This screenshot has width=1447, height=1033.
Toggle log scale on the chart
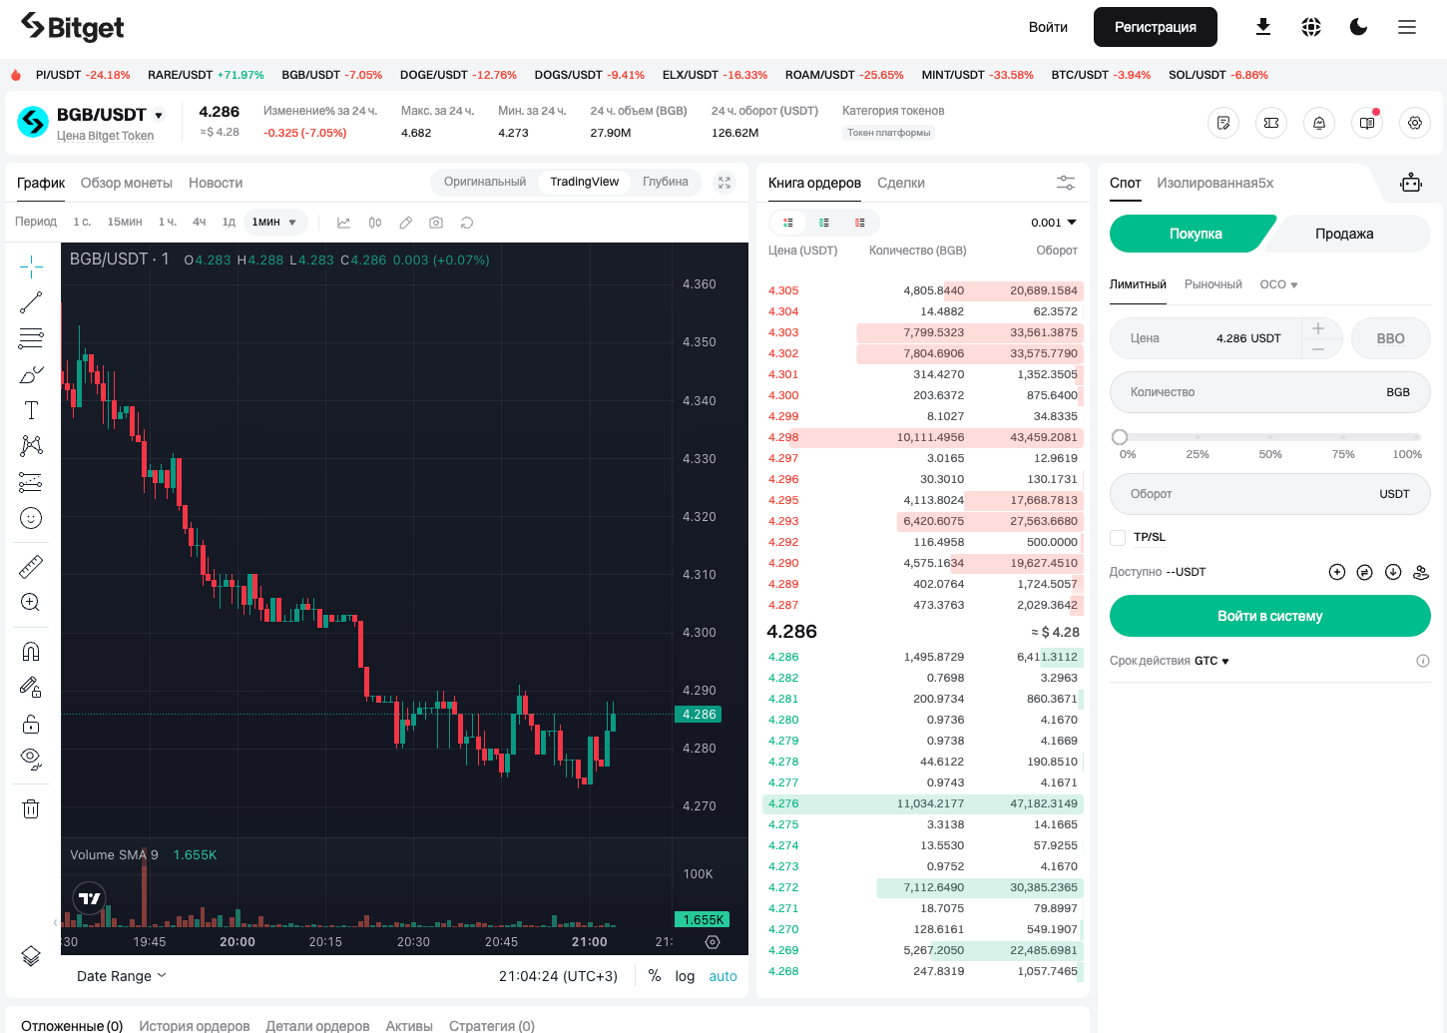(685, 976)
